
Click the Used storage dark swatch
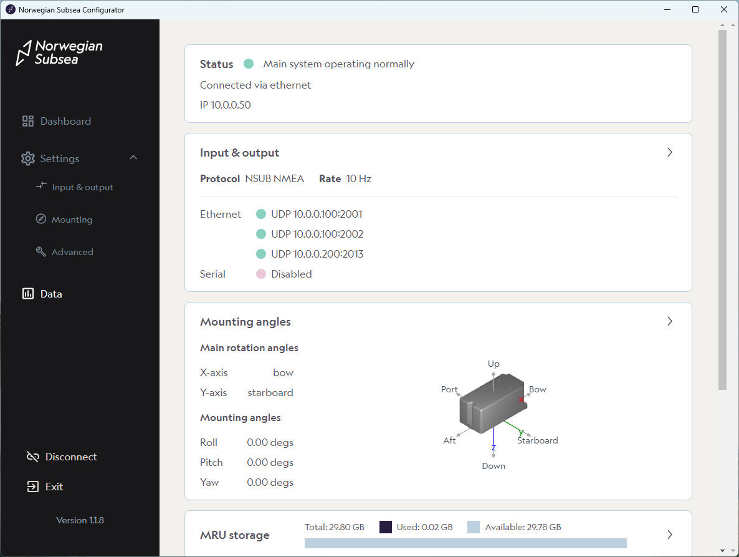(x=386, y=527)
